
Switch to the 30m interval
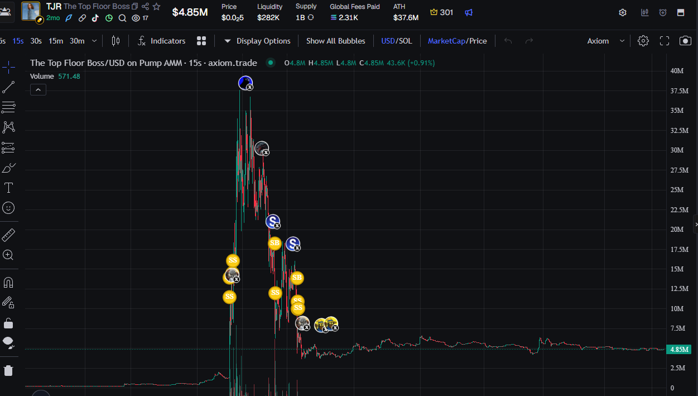77,41
